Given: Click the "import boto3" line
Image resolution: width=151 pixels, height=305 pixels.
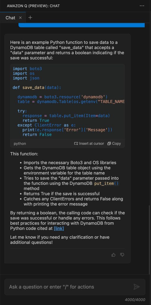Looking at the screenshot, I should coord(27,69).
